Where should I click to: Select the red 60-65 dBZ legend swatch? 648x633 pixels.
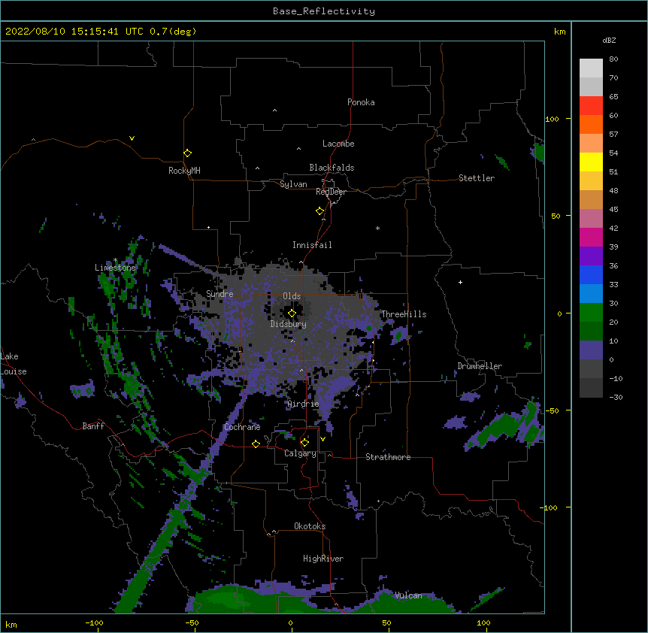click(x=591, y=106)
